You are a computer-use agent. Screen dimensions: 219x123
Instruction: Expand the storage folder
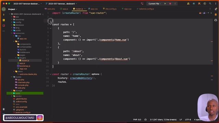click(x=12, y=91)
